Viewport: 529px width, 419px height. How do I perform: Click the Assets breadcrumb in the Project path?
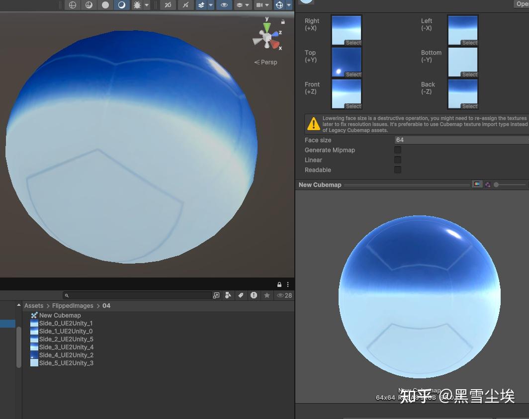(34, 305)
